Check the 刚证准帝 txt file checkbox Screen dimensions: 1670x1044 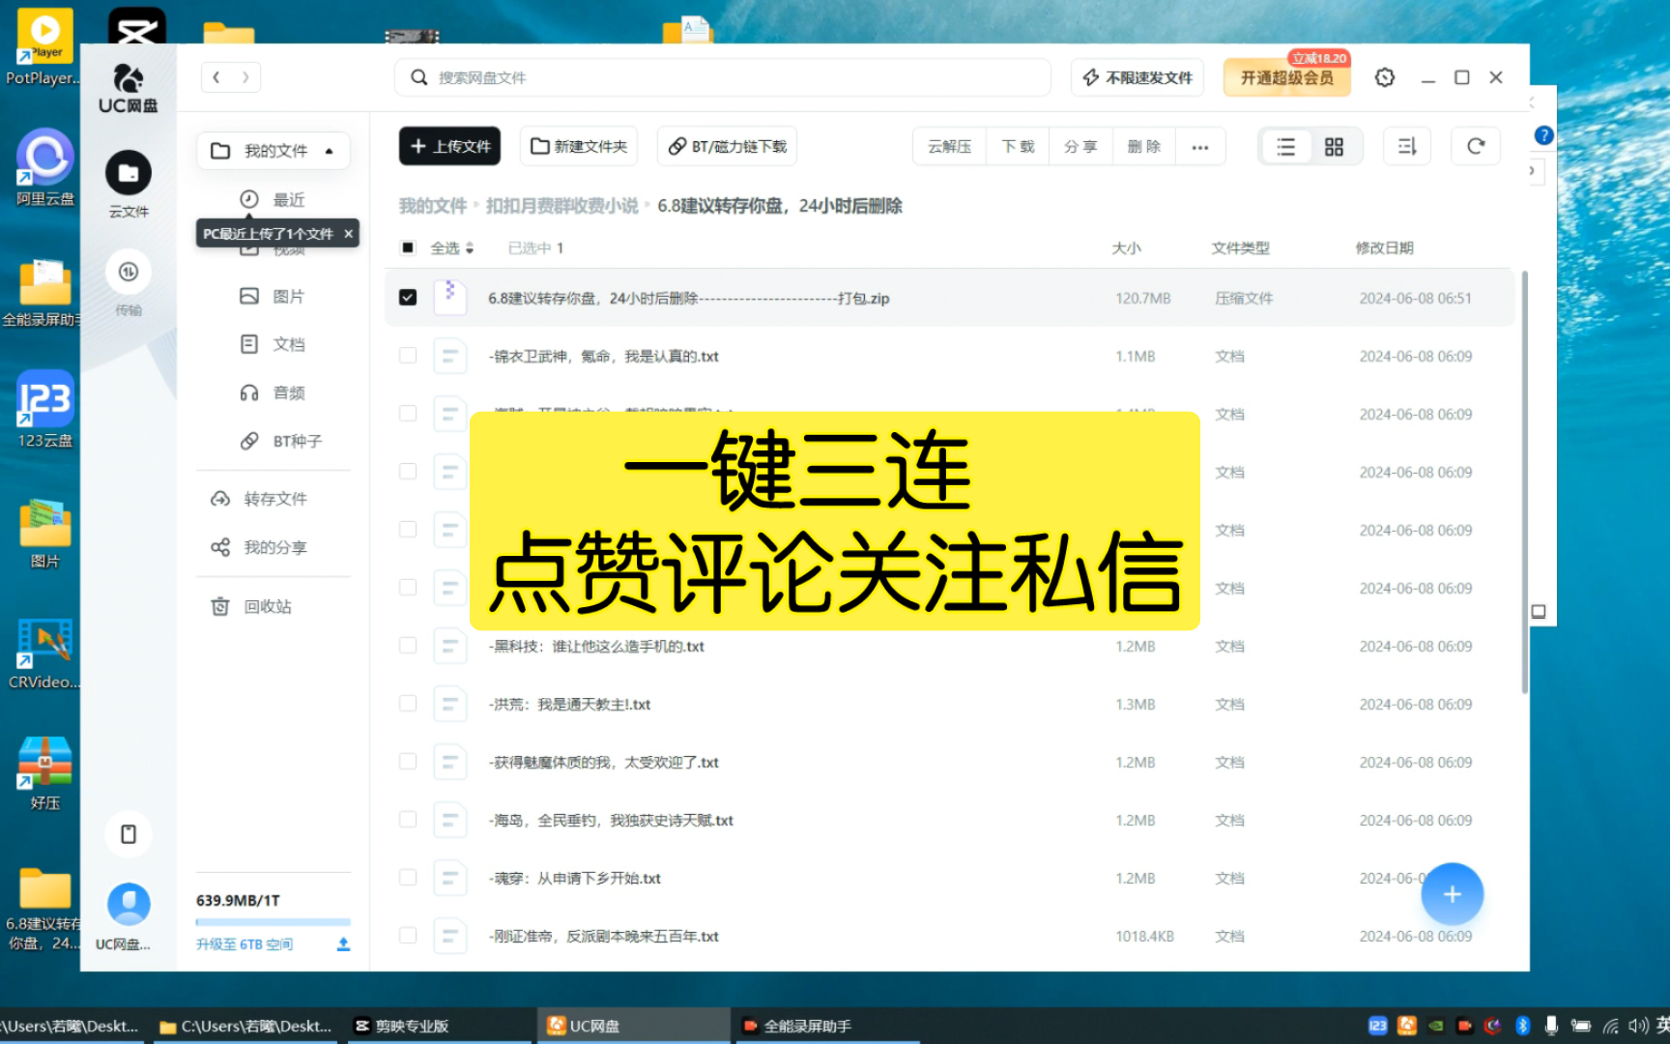(x=408, y=936)
